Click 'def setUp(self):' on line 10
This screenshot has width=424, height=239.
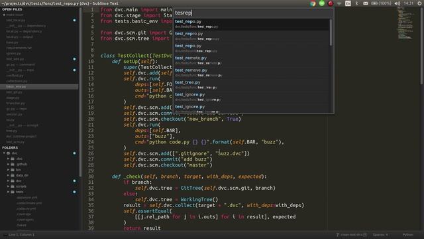(135, 62)
